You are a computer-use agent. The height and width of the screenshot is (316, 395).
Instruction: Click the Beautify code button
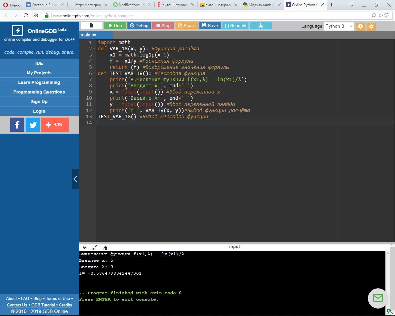click(x=235, y=26)
